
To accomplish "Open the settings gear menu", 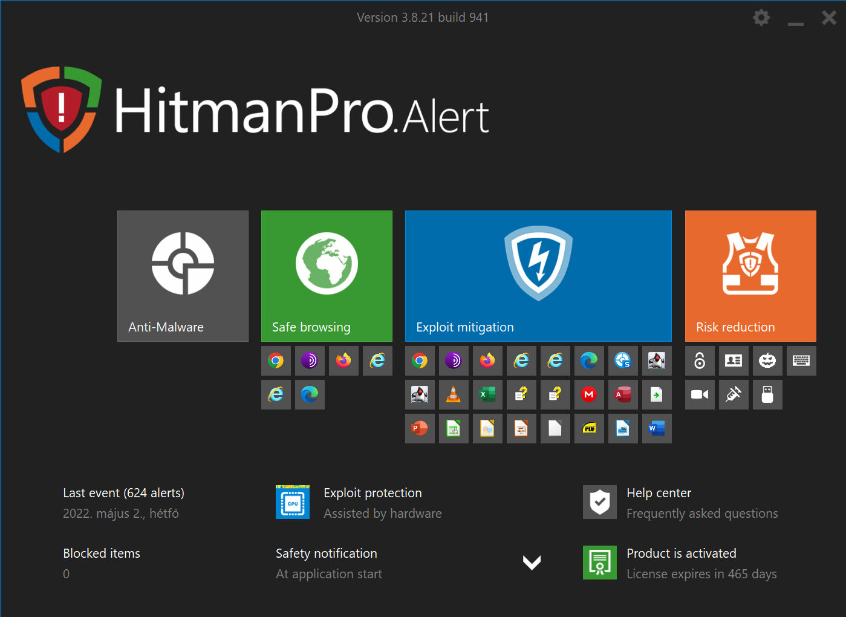I will (761, 18).
